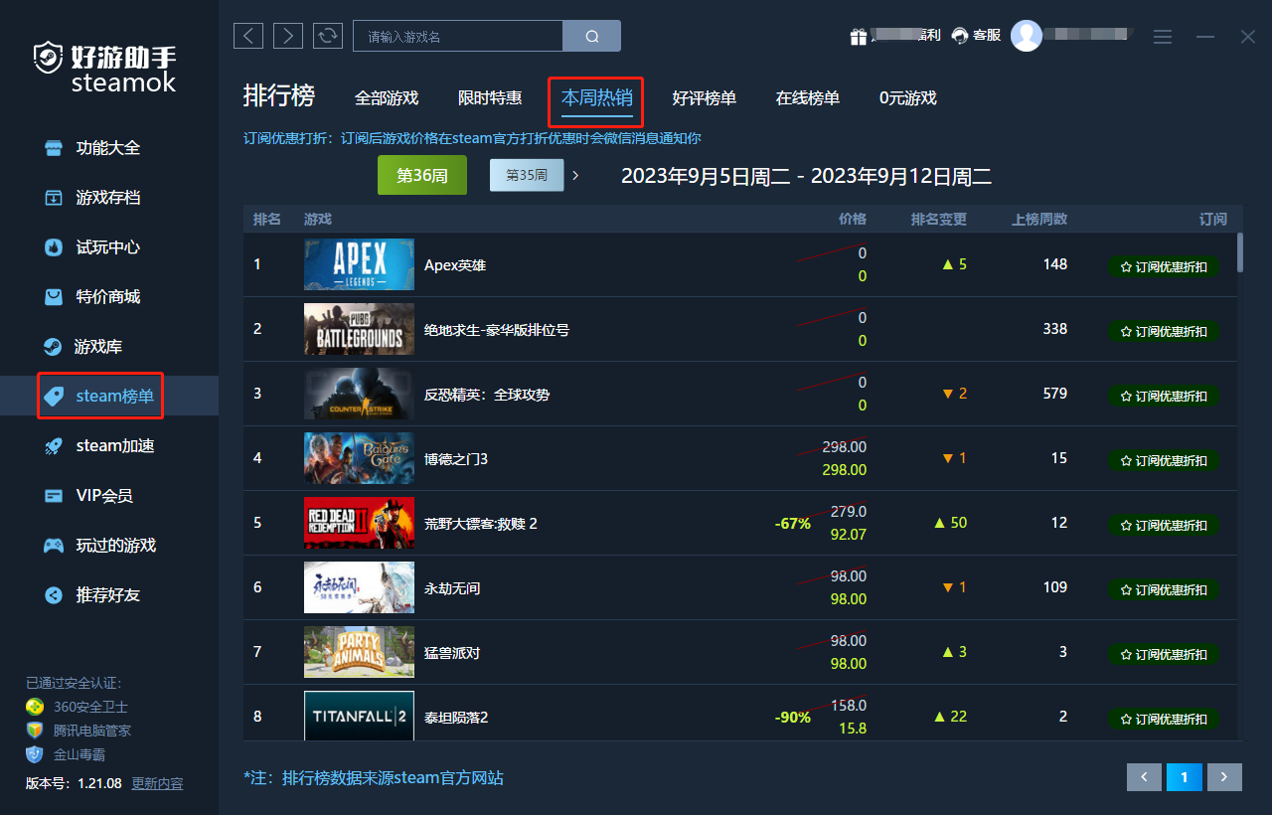1272x815 pixels.
Task: Subscribe to discounts for 反恐精英
Action: [1164, 396]
